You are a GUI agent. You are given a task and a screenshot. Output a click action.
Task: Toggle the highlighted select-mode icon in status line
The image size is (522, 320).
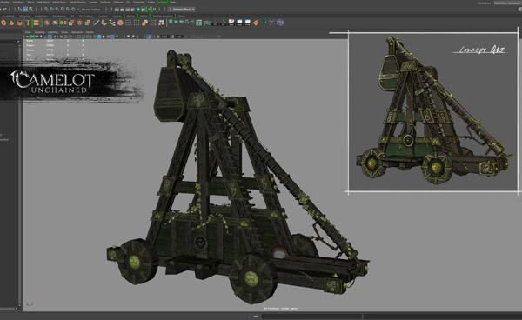click(25, 9)
